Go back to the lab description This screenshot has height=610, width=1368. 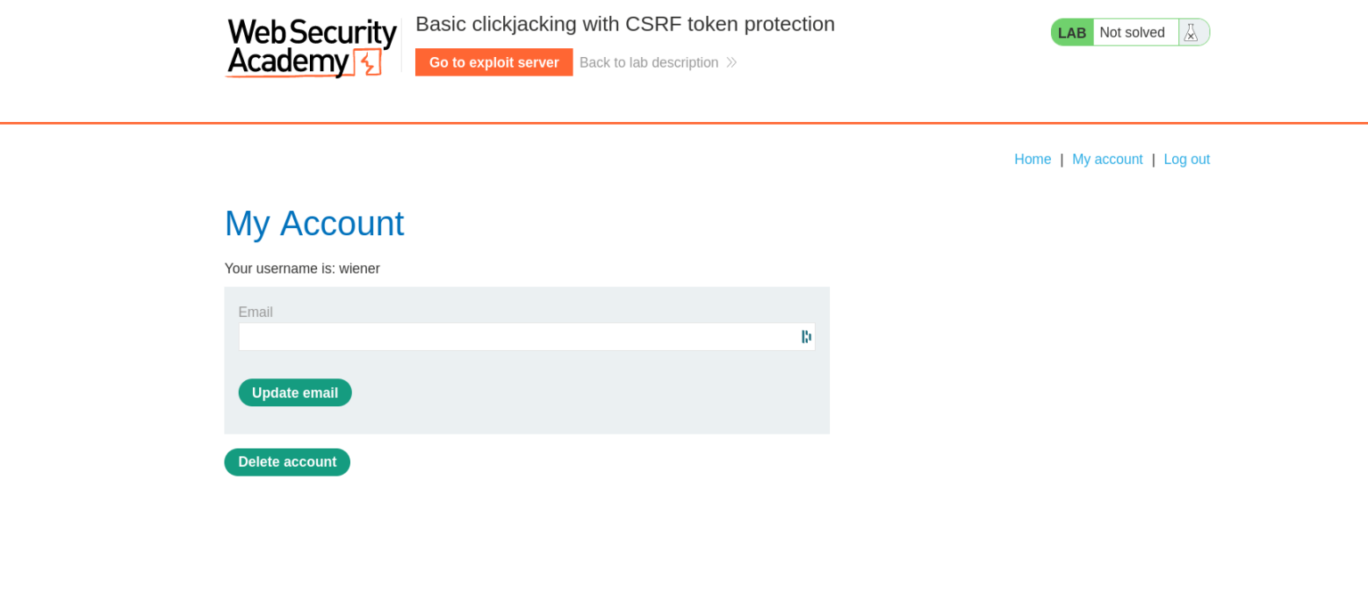(648, 62)
